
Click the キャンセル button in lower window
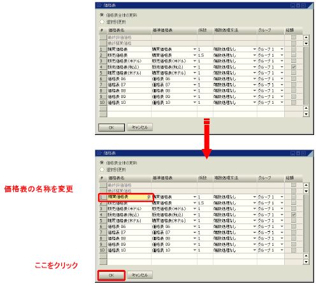pyautogui.click(x=140, y=275)
